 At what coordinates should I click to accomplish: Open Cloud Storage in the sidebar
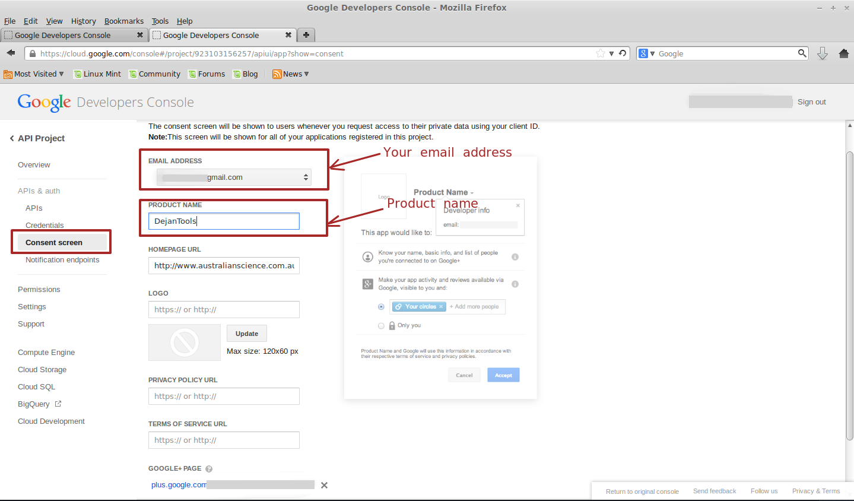pyautogui.click(x=42, y=370)
